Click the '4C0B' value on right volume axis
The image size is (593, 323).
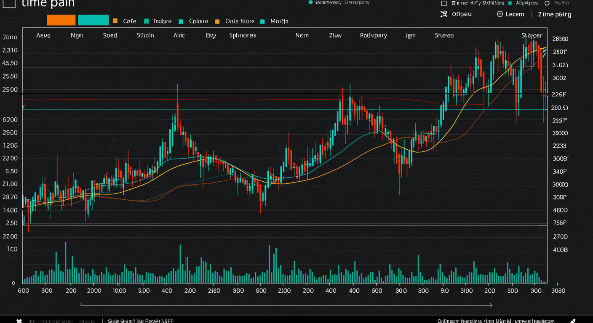(x=560, y=250)
